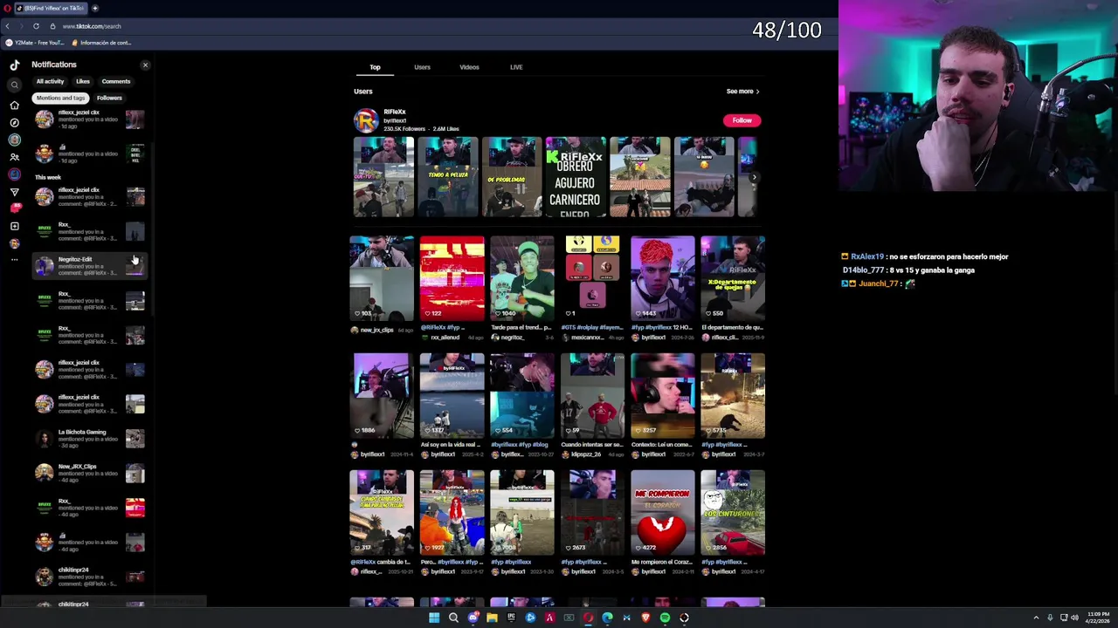
Task: Open Brave browser from the taskbar
Action: pos(645,618)
